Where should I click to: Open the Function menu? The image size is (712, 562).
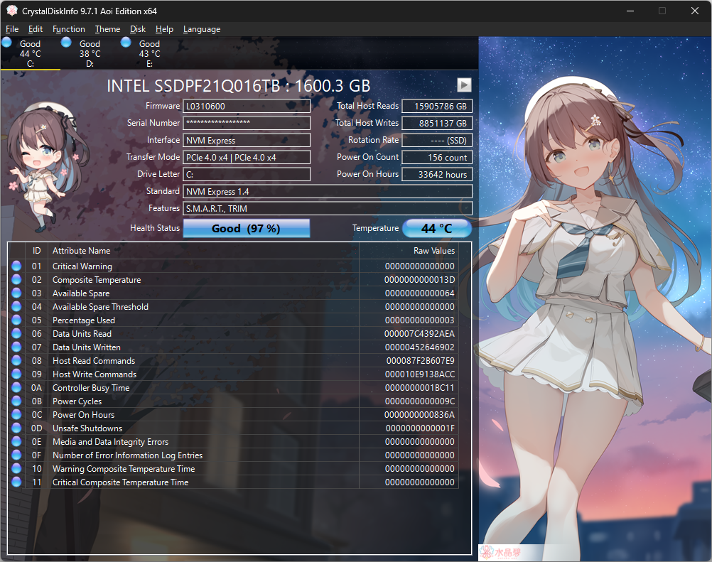(68, 29)
